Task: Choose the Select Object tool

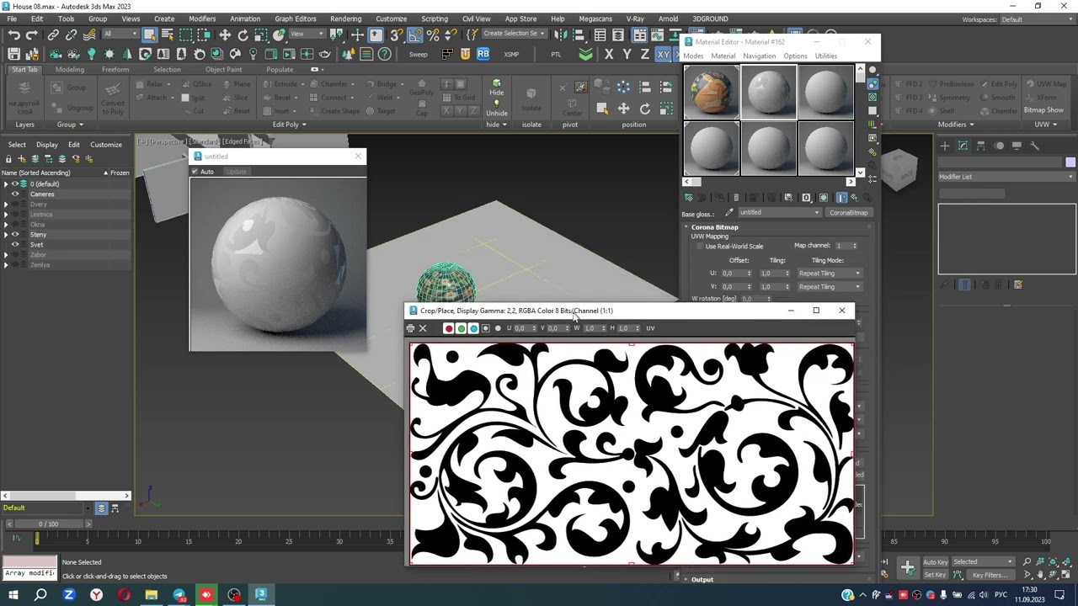Action: 149,35
